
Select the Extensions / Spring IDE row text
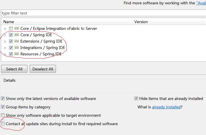coord(41,41)
